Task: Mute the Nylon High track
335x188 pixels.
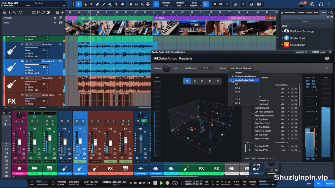Action: (26, 78)
